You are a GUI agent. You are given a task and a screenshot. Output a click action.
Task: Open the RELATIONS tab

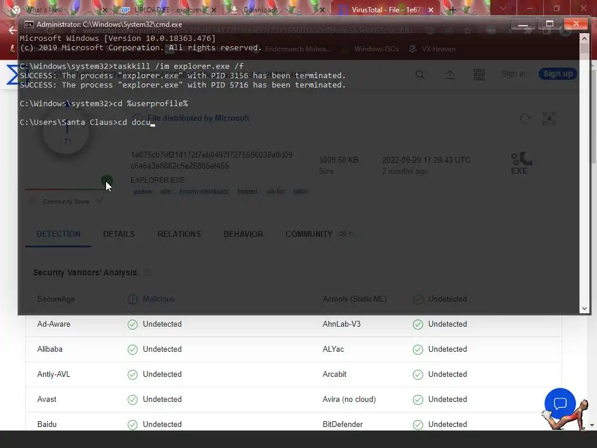pos(179,234)
